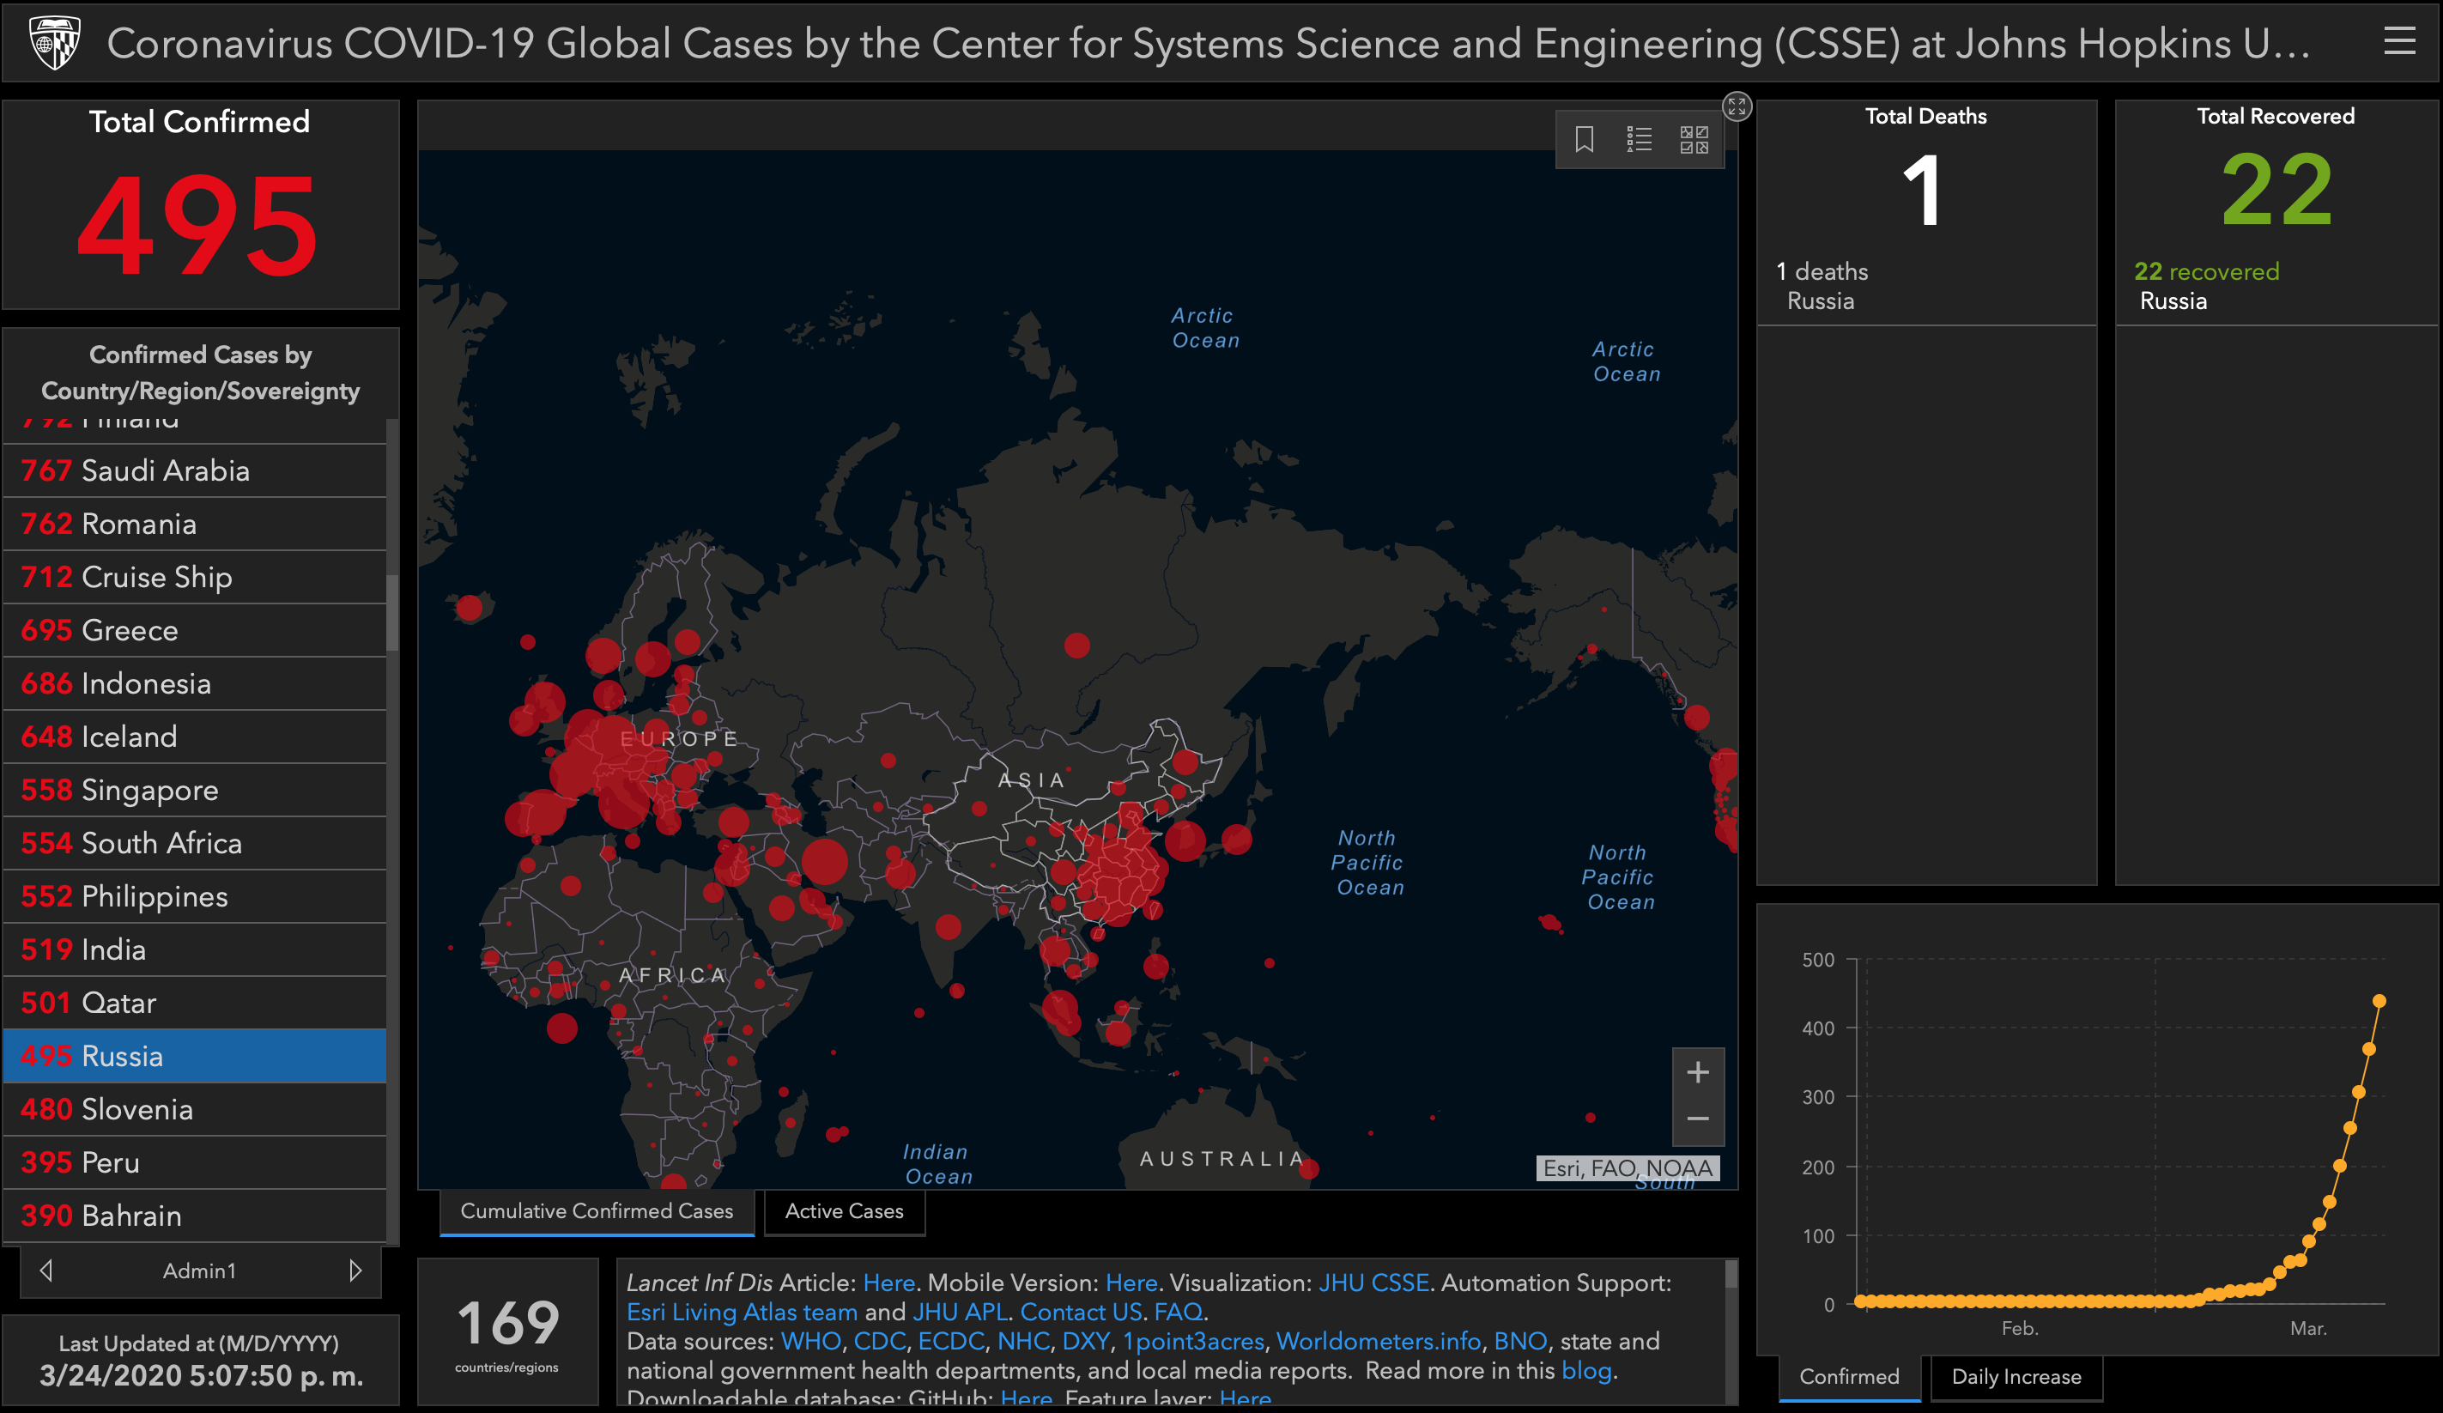
Task: Go to next Admin level arrow
Action: (x=355, y=1270)
